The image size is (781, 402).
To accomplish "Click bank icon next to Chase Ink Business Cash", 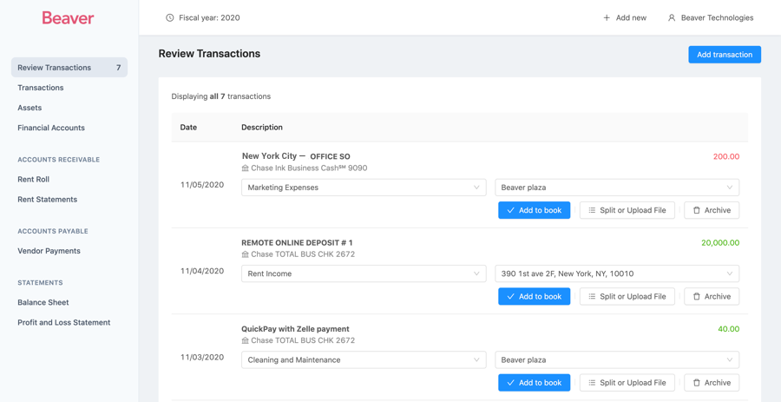I will (x=246, y=168).
